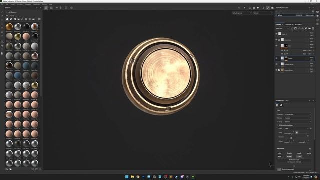Click the Main shader button in texture set list

pos(310,15)
